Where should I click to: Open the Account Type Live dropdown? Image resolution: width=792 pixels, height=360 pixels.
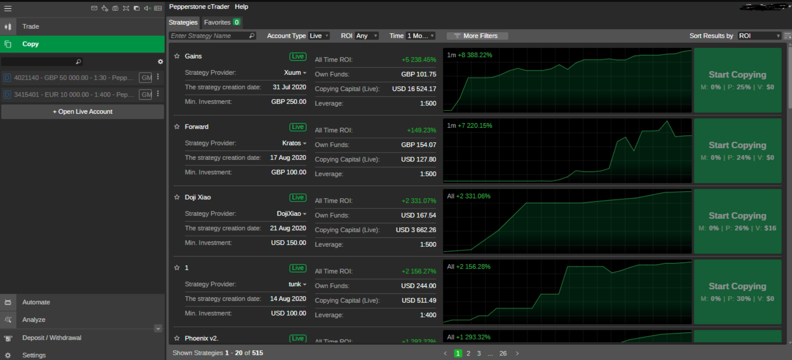coord(319,35)
